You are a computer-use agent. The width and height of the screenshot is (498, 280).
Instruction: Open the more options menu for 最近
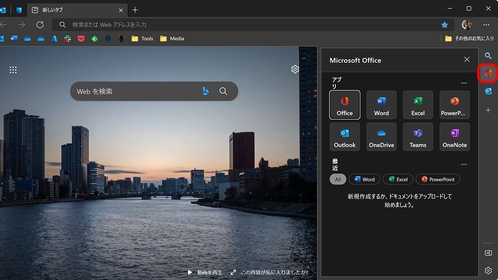point(464,164)
